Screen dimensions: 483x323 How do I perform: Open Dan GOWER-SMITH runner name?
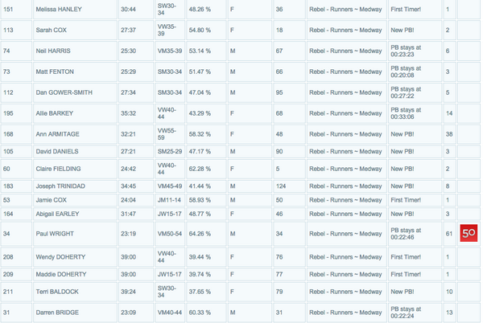tap(64, 92)
